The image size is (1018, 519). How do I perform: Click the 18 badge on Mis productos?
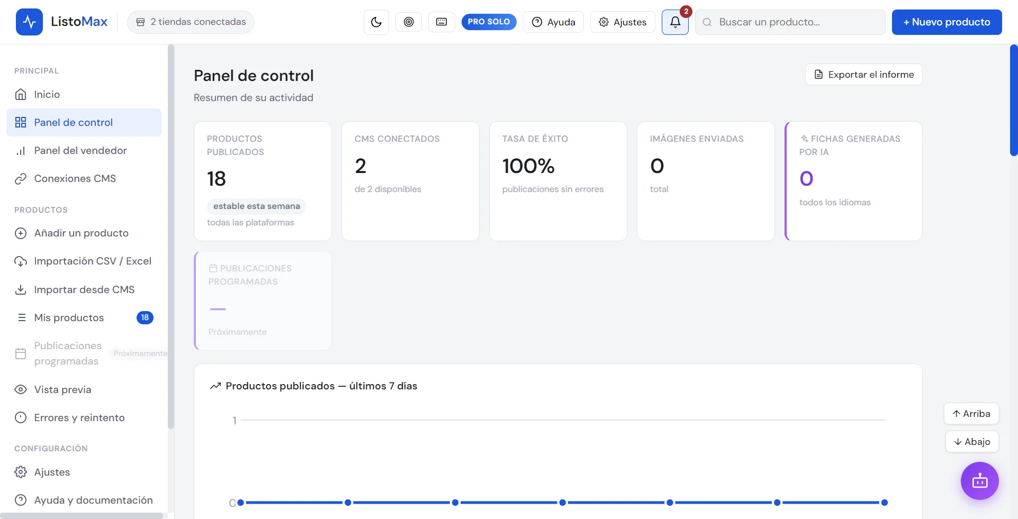pyautogui.click(x=145, y=317)
